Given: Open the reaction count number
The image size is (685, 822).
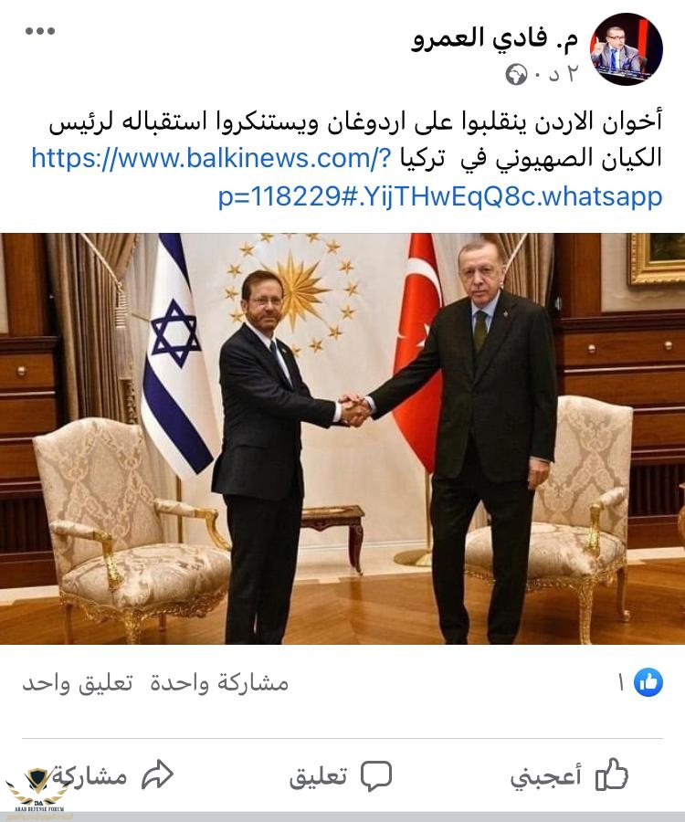Looking at the screenshot, I should click(x=622, y=682).
